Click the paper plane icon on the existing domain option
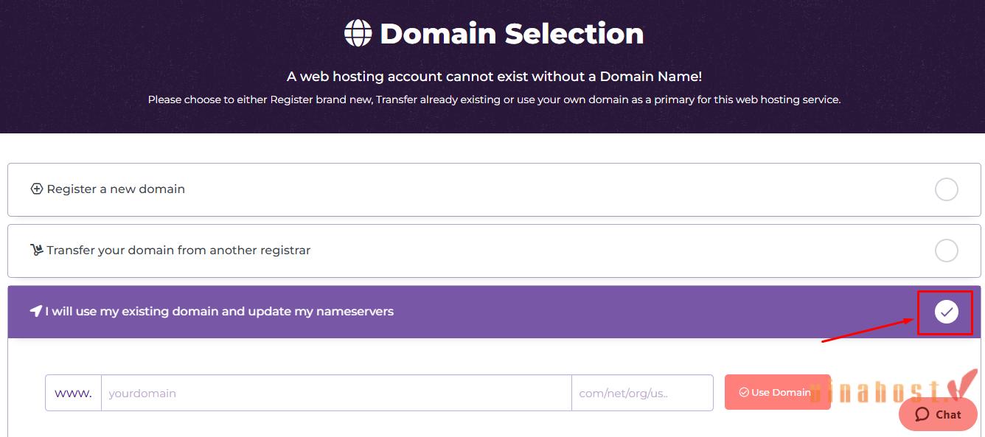Viewport: 985px width, 437px height. (35, 311)
